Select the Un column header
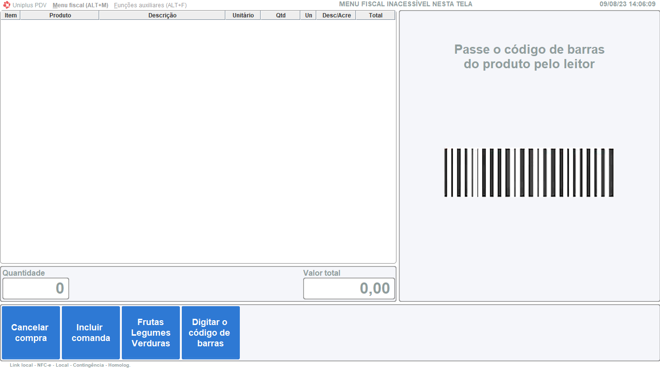The image size is (660, 371). click(308, 15)
